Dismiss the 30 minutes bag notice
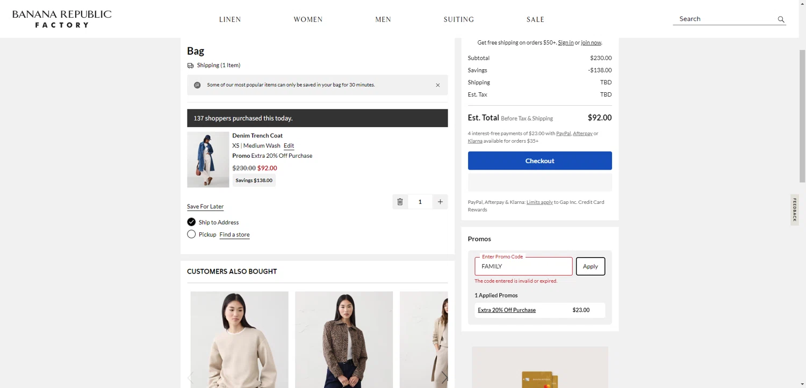The height and width of the screenshot is (388, 806). pyautogui.click(x=438, y=85)
